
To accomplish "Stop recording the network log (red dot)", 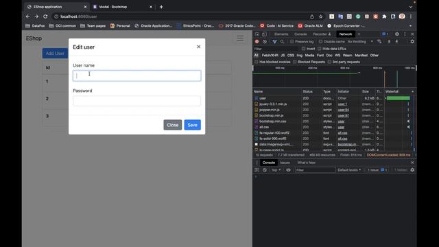I will (x=257, y=41).
